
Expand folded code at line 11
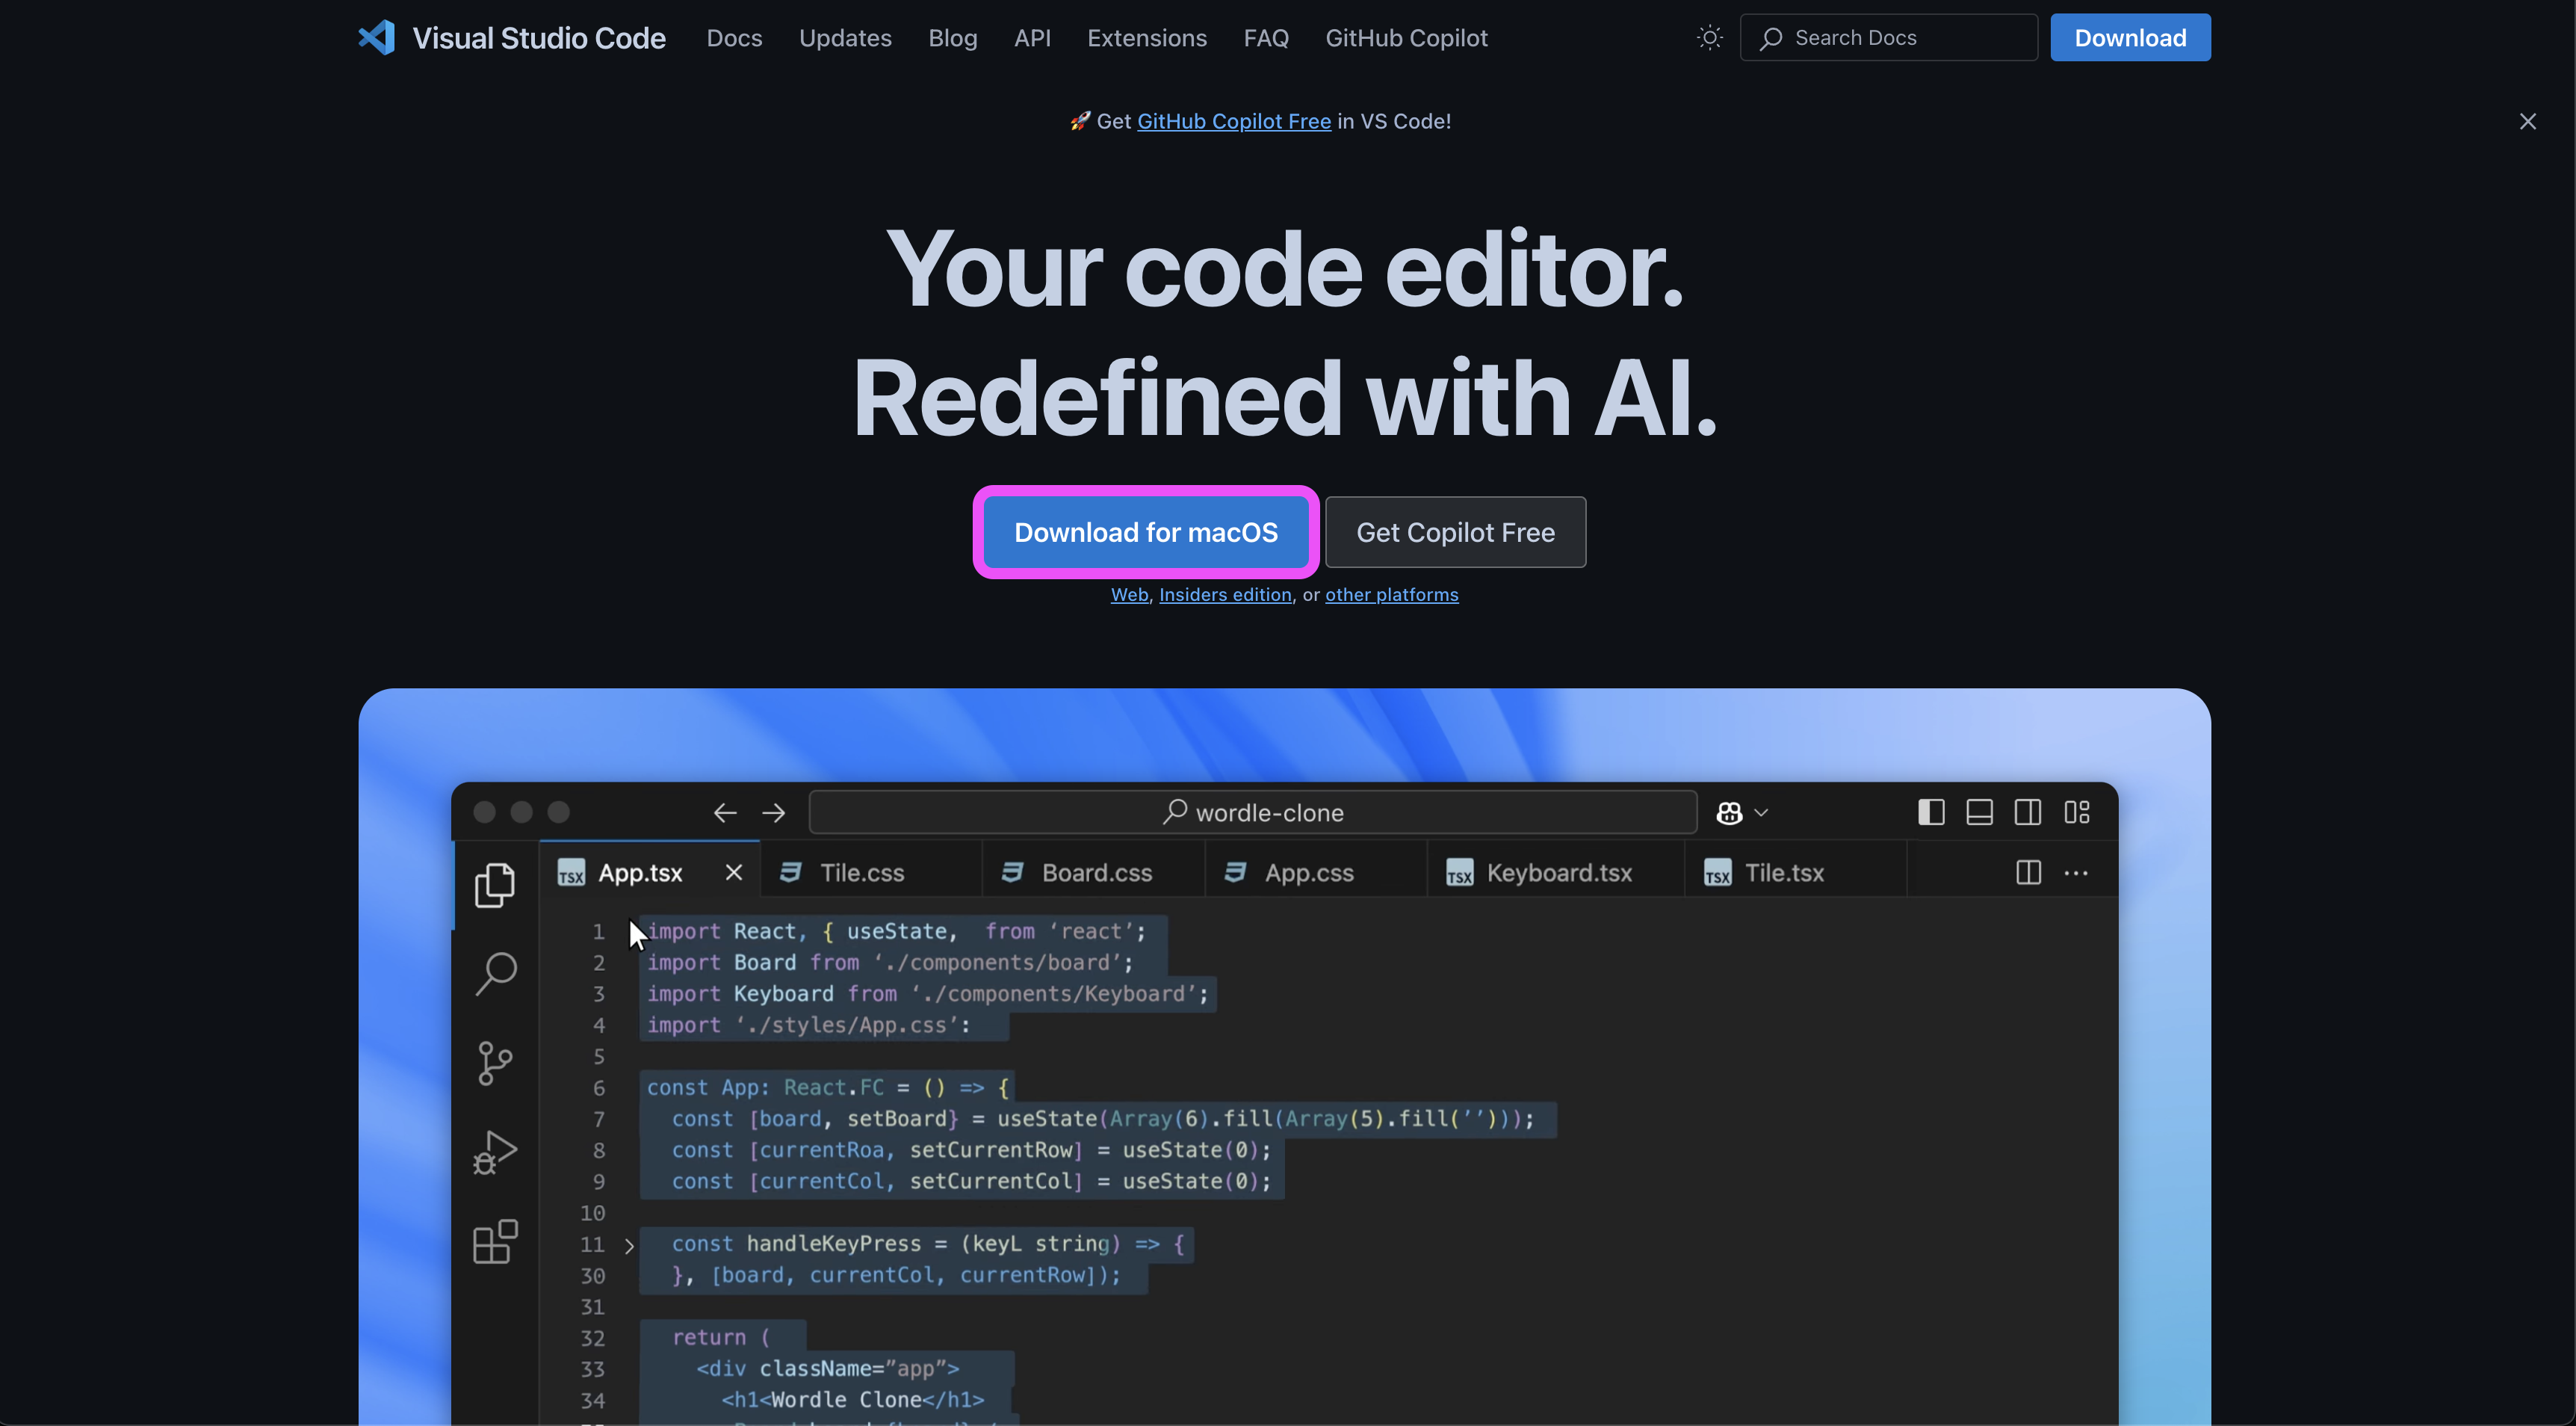(629, 1246)
